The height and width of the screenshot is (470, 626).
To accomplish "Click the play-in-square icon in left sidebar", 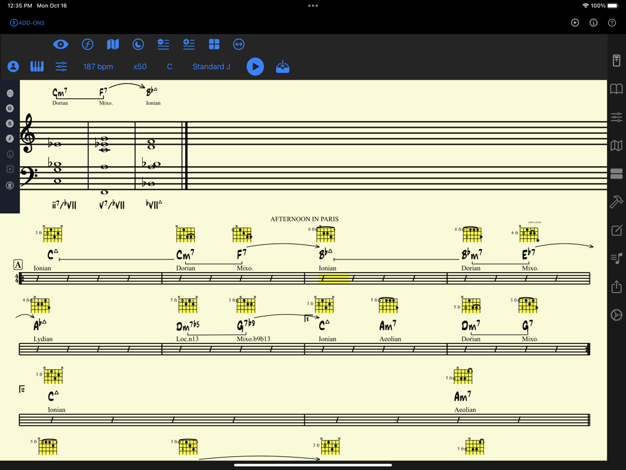I will (10, 169).
